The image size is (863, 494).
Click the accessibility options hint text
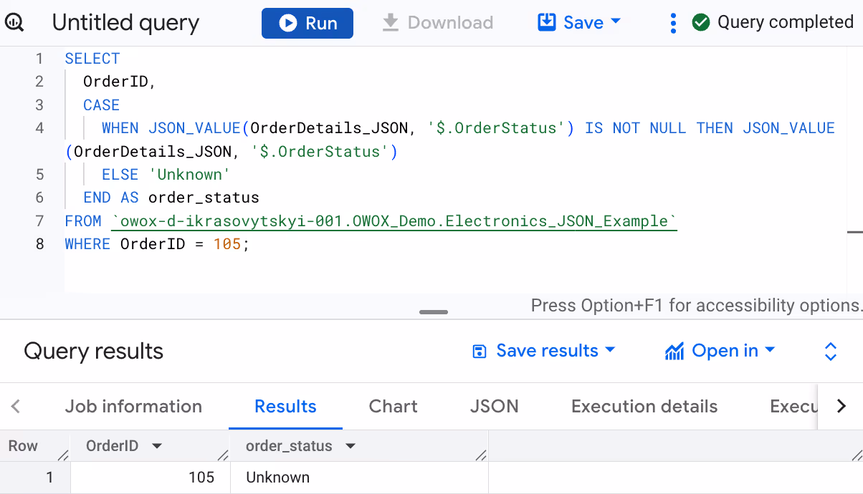coord(697,306)
